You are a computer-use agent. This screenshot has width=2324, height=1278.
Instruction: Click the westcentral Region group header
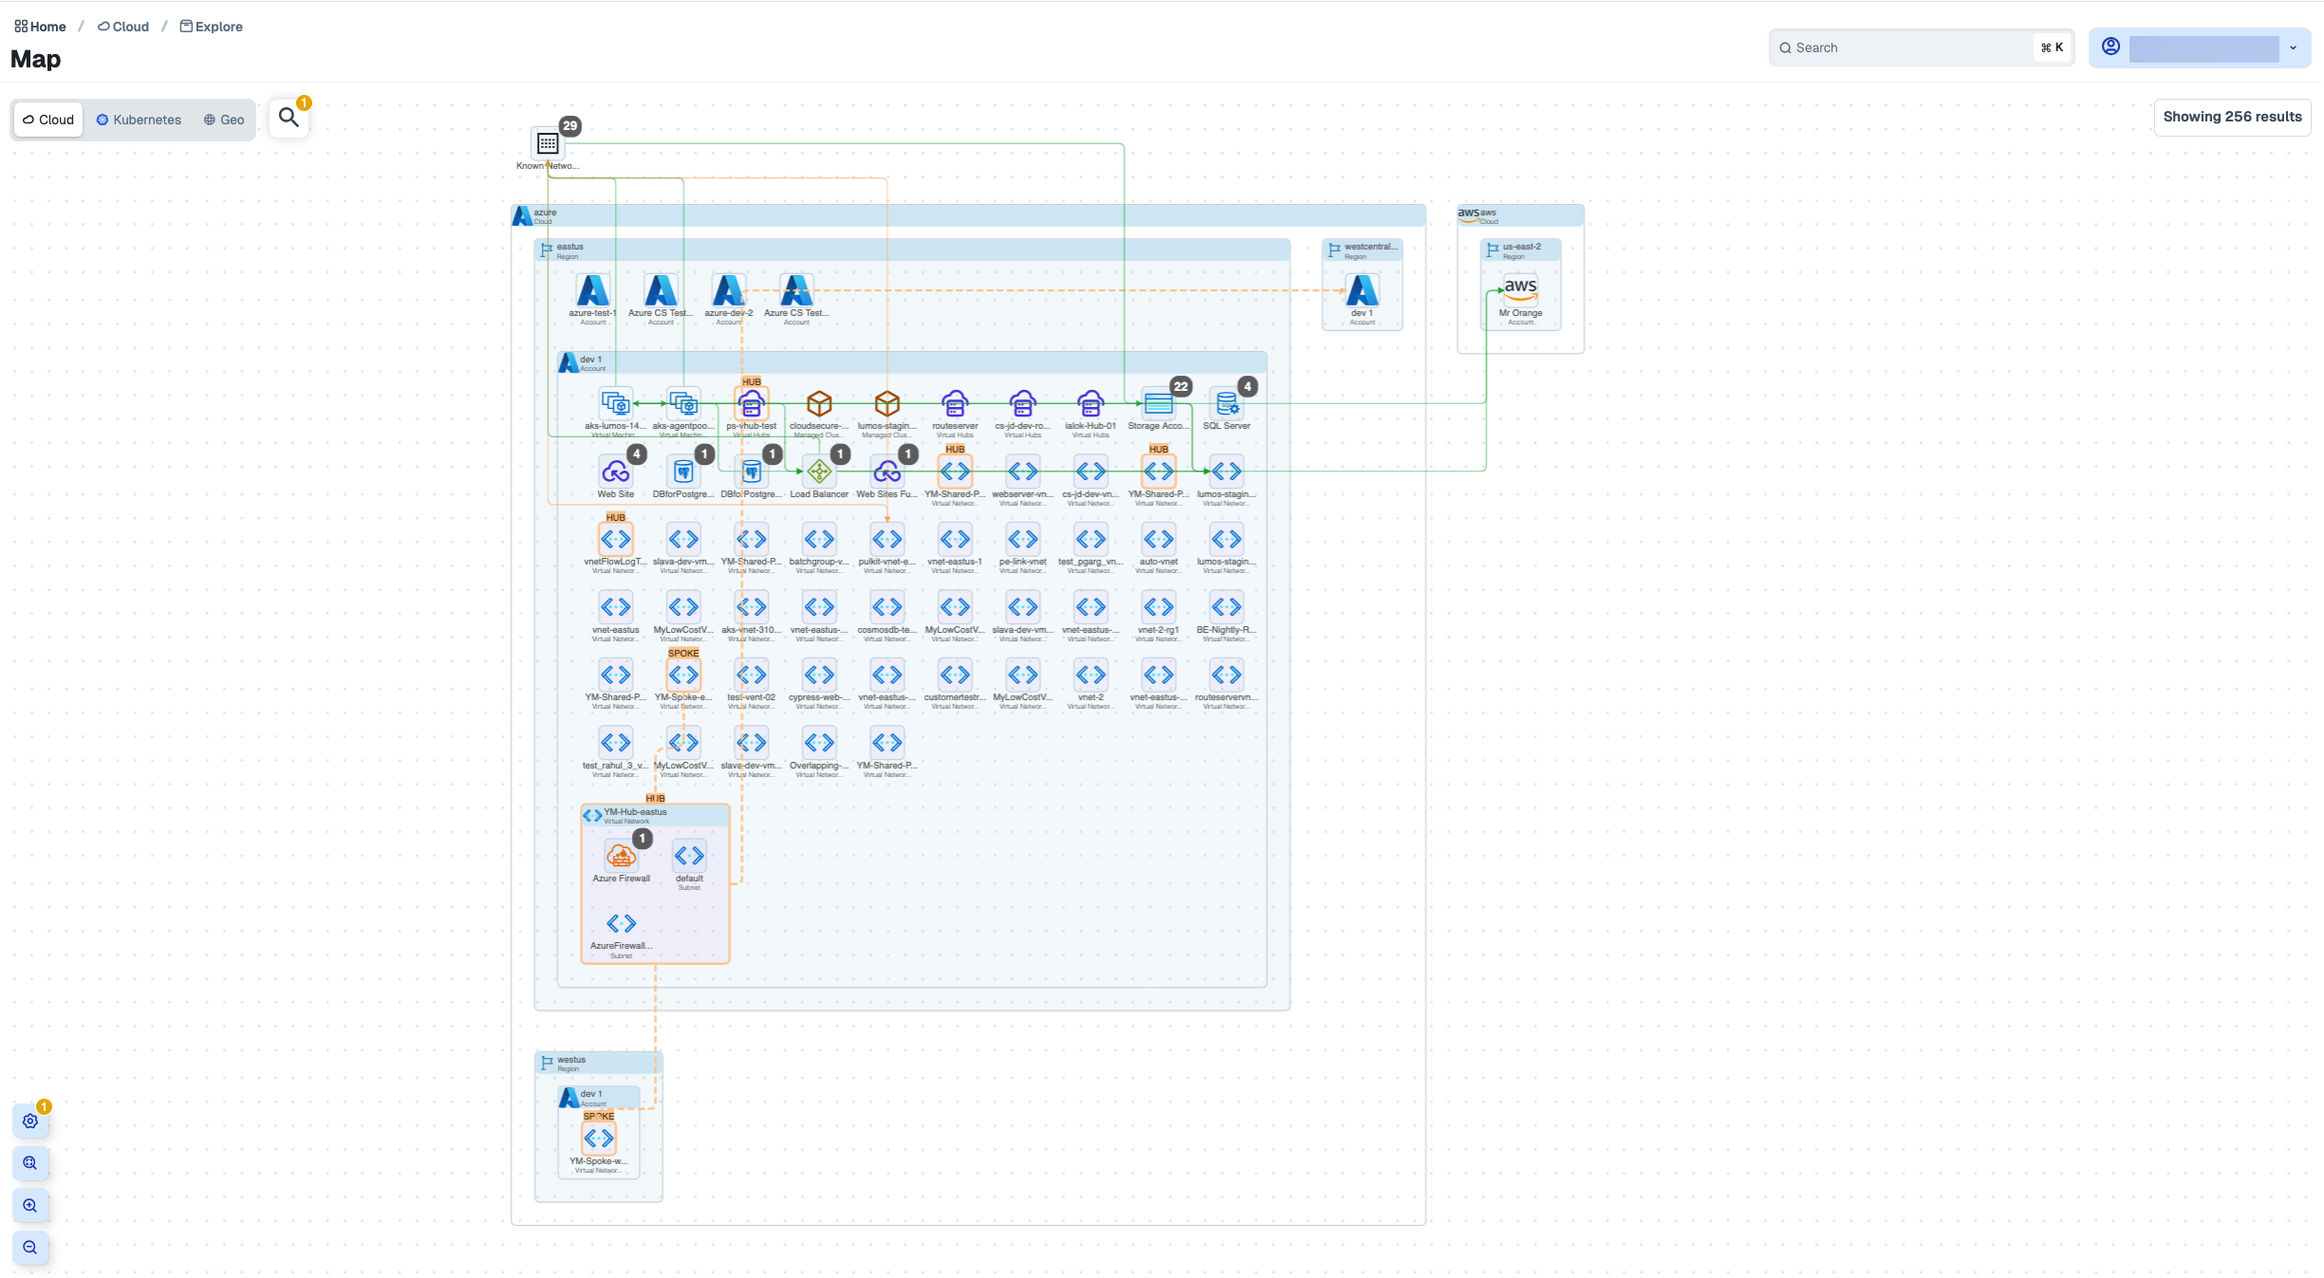pos(1362,250)
